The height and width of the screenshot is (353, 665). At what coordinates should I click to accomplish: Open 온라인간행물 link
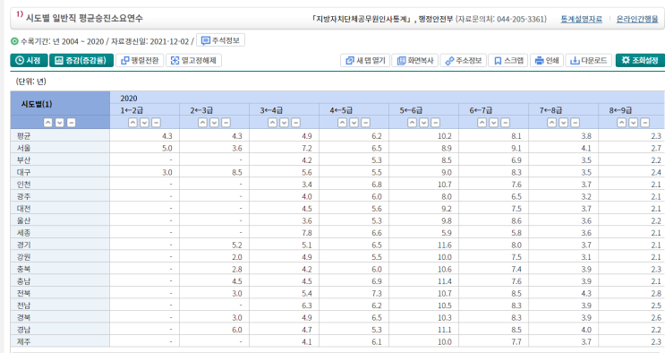(x=637, y=19)
